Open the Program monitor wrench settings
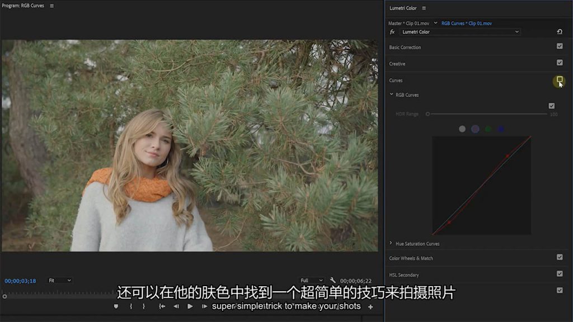Image resolution: width=573 pixels, height=322 pixels. pyautogui.click(x=333, y=281)
